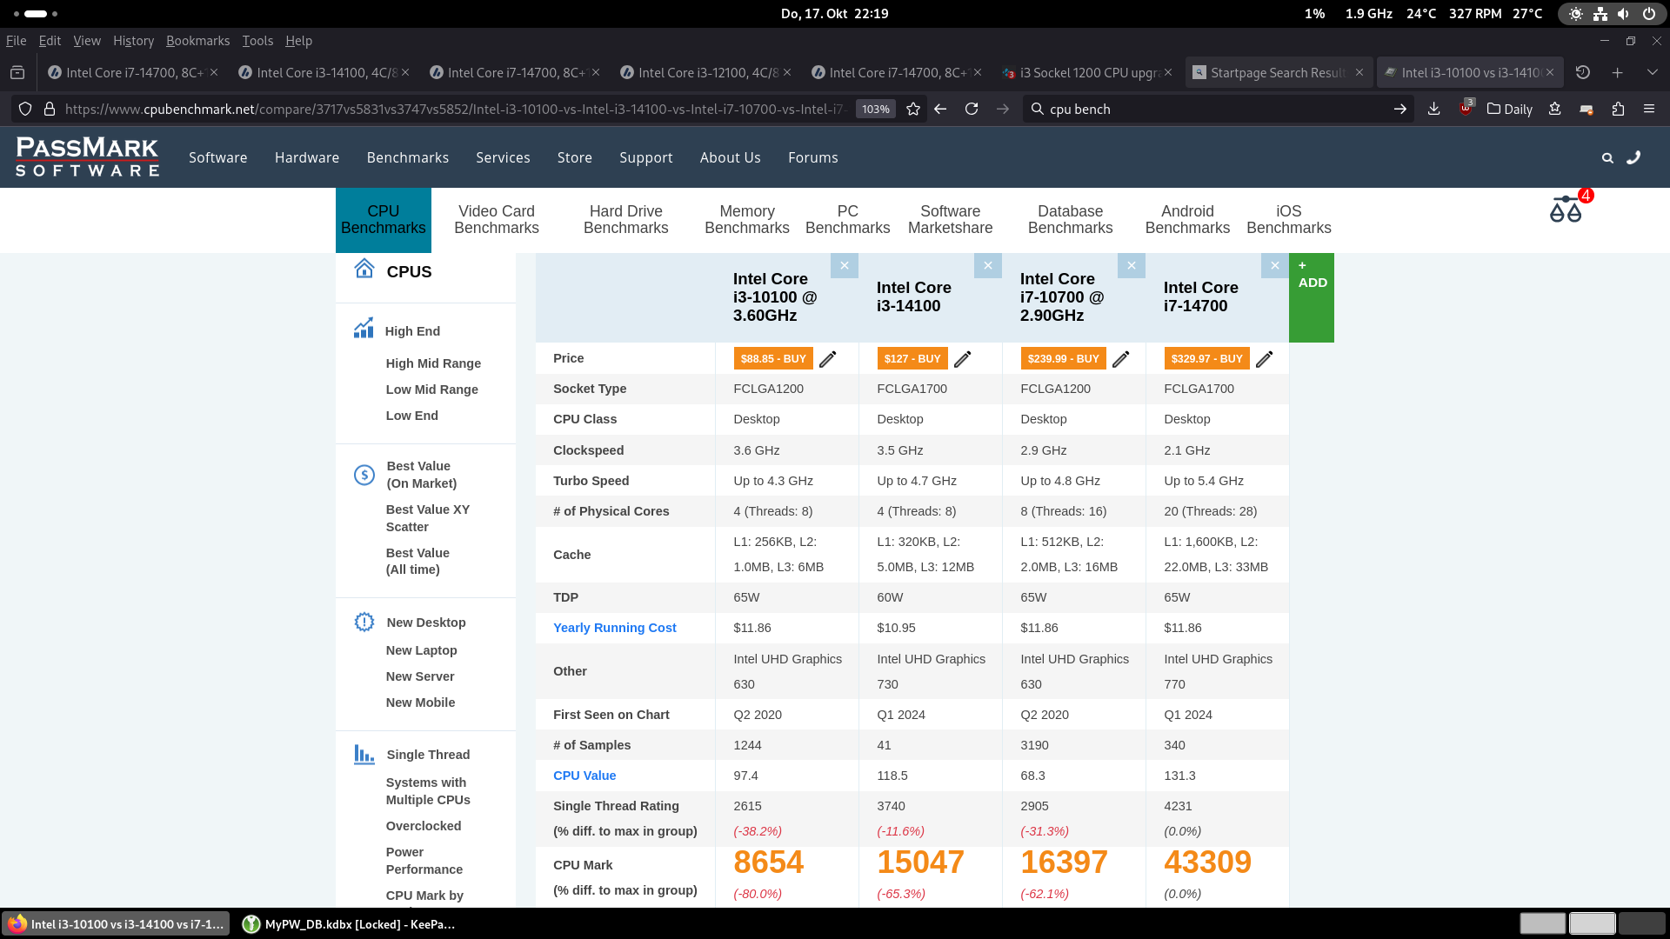Switch to Intel Core i3-12100 tab

click(705, 73)
